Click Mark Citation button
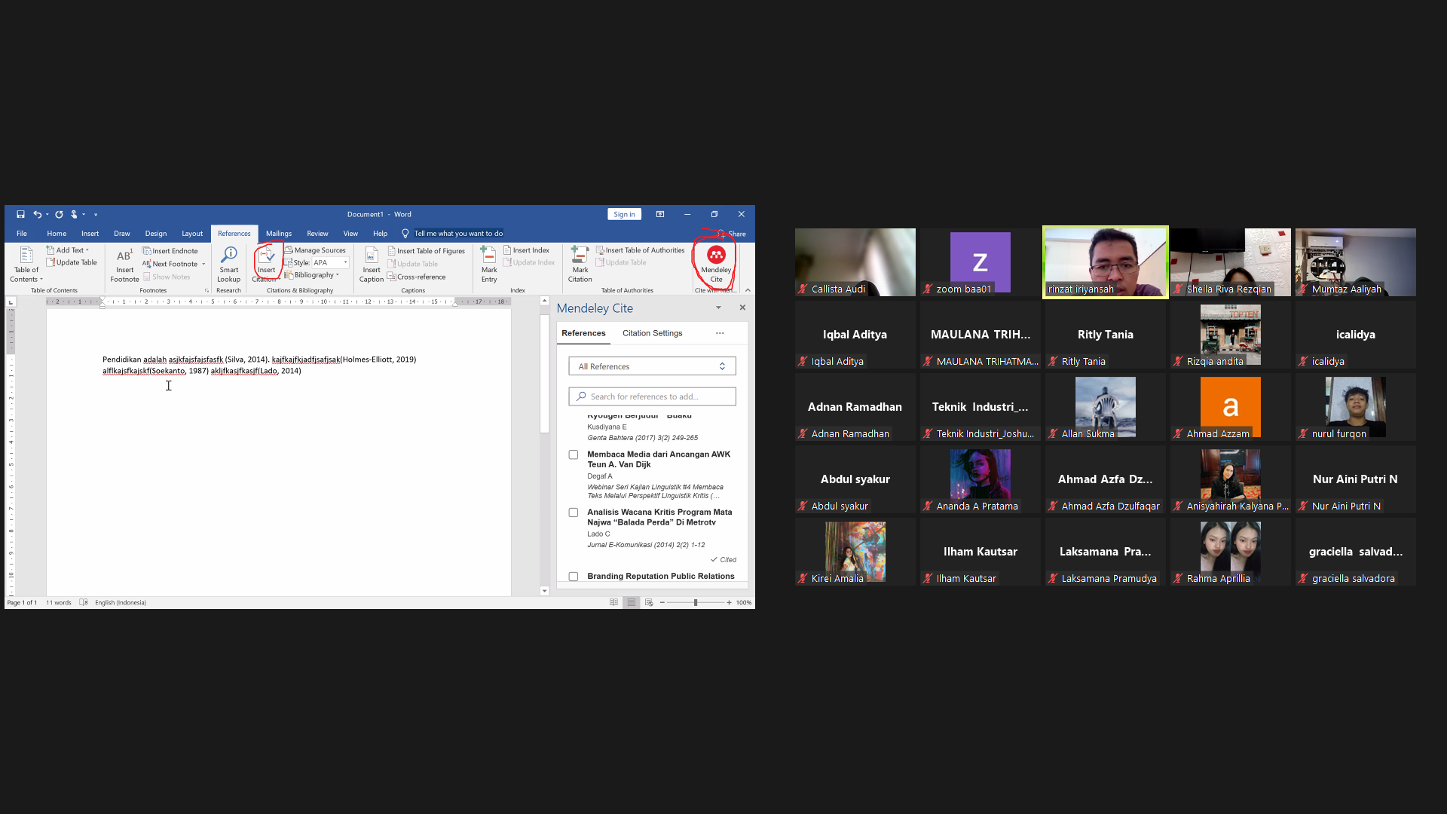Image resolution: width=1447 pixels, height=814 pixels. click(580, 265)
